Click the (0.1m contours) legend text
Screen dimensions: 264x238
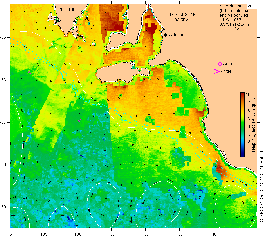234,11
